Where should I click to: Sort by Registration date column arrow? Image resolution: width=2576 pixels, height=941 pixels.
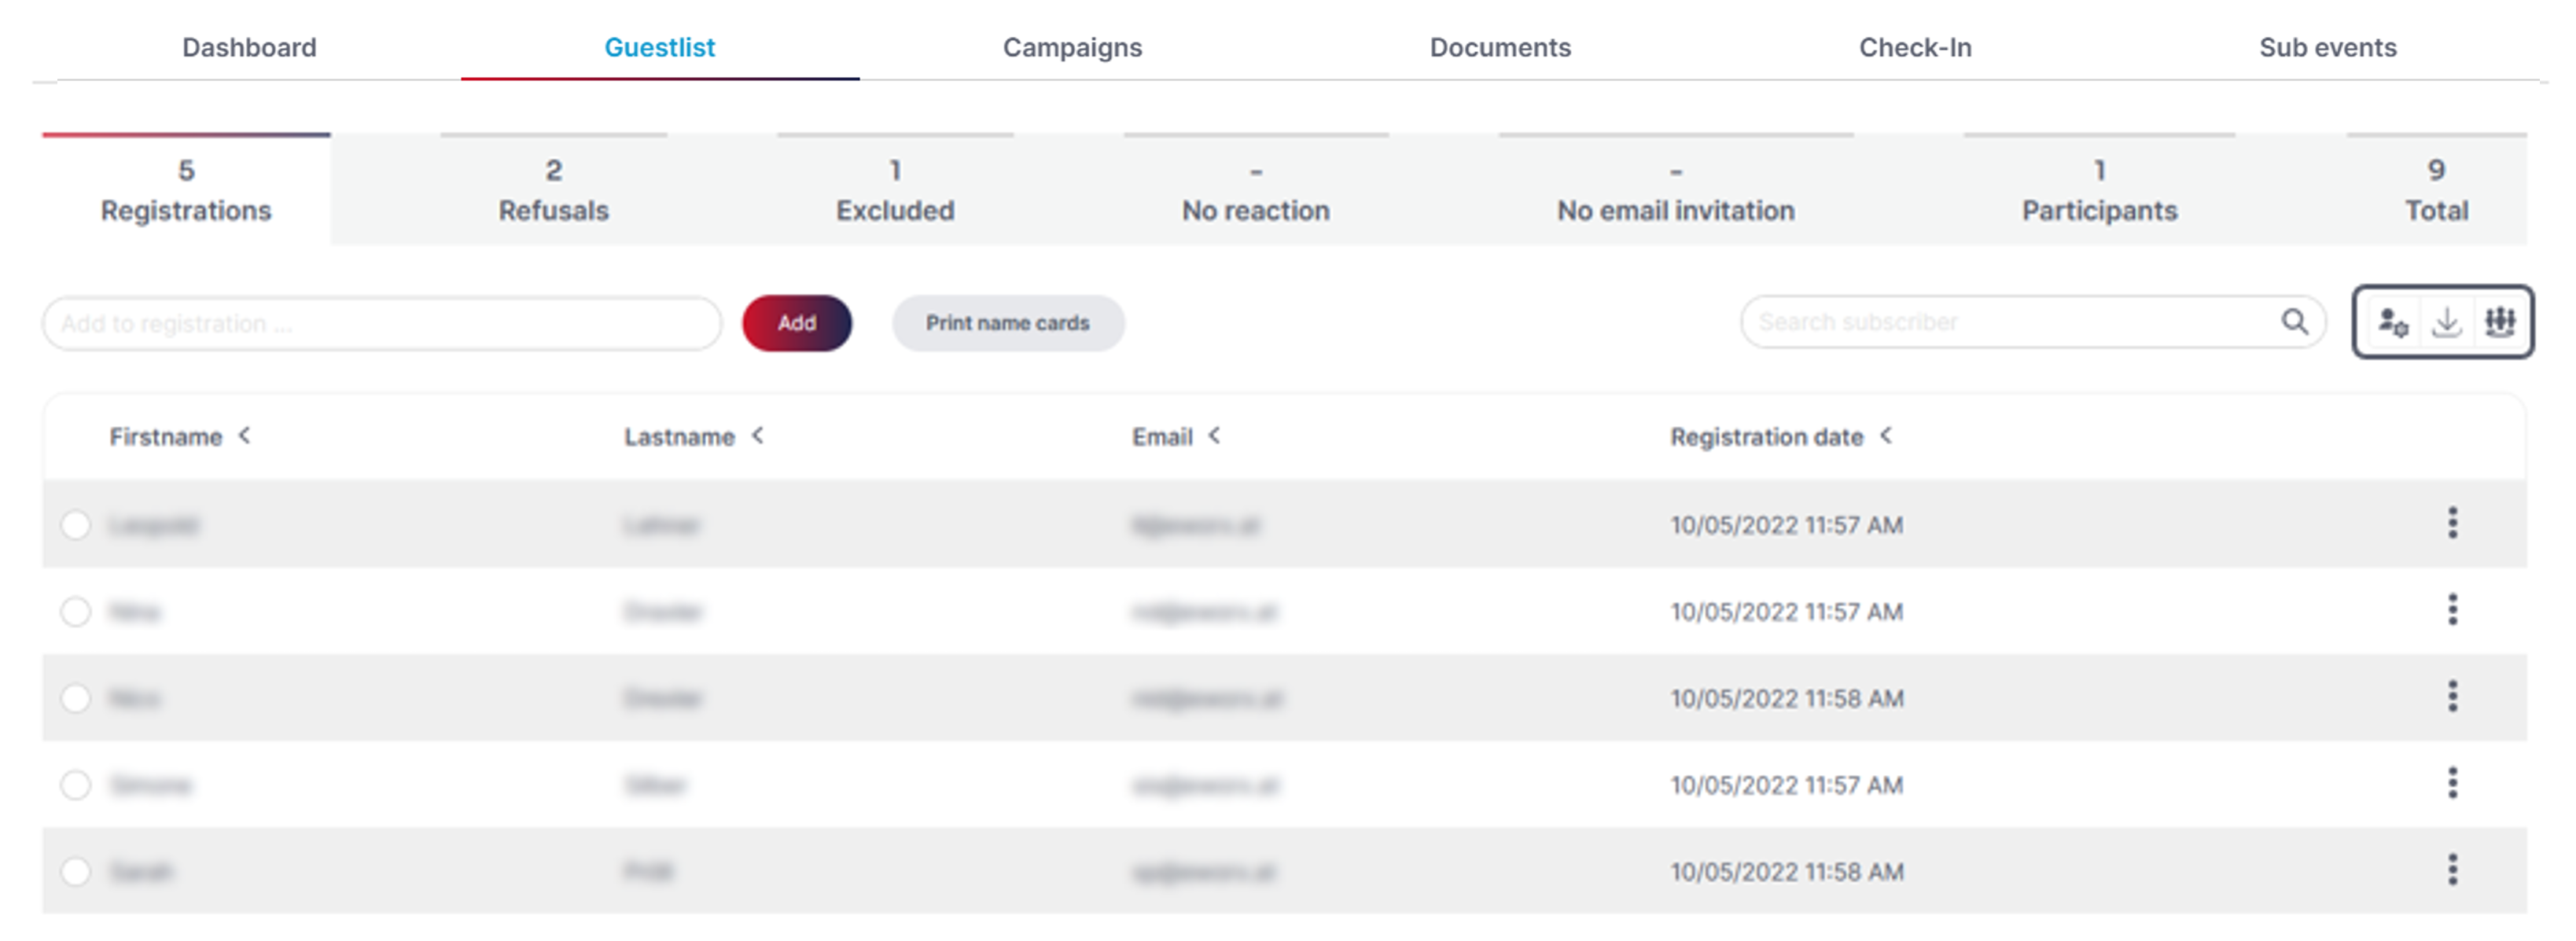click(x=1885, y=436)
